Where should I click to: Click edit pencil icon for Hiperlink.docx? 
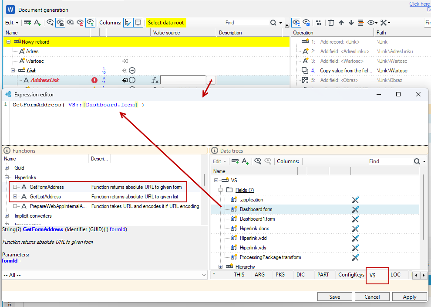click(355, 229)
